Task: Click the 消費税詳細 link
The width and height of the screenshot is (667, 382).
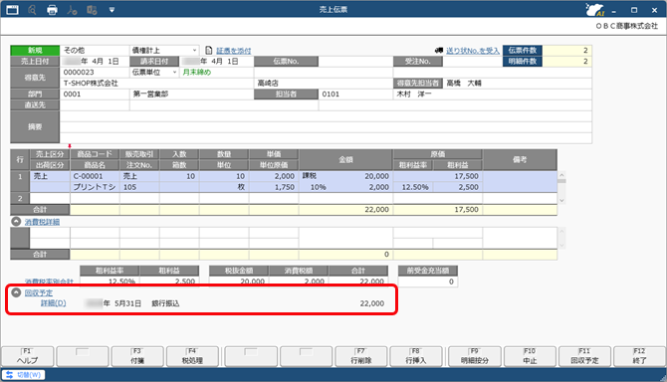Action: point(42,222)
